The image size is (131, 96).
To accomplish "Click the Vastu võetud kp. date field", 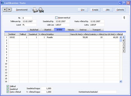I will click(97, 21).
